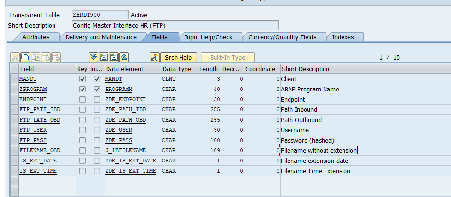Open the Currency/Quantity Fields tab

click(282, 37)
